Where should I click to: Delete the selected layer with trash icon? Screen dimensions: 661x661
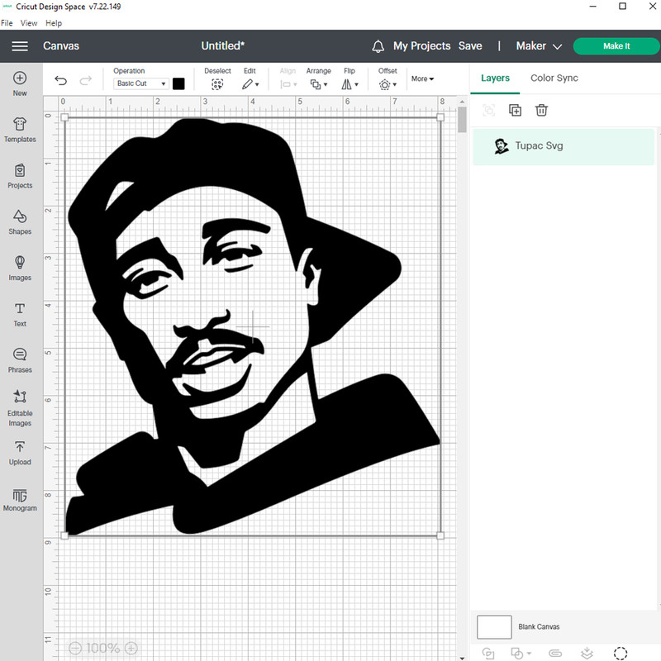[541, 110]
